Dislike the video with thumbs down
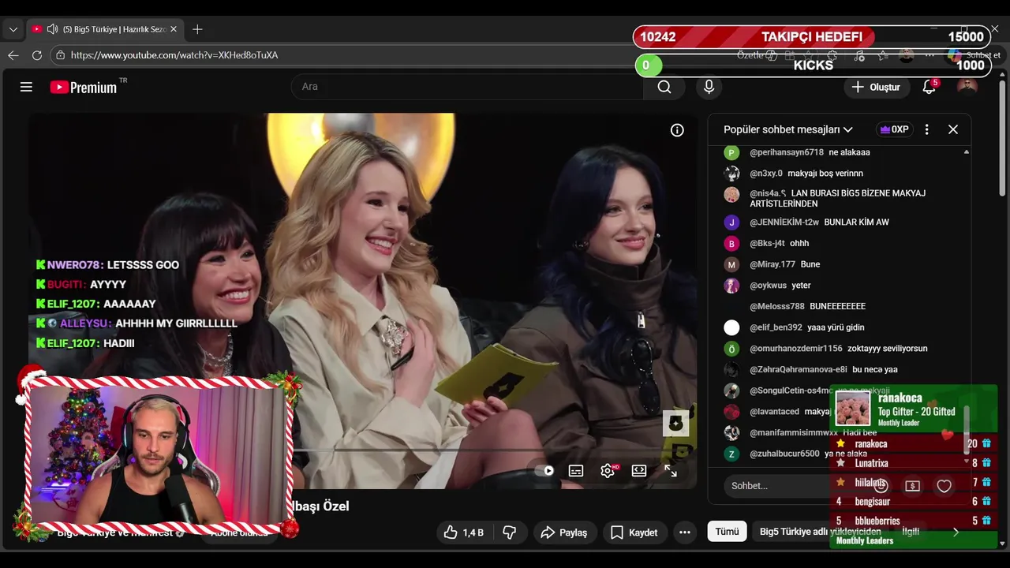 coord(510,532)
